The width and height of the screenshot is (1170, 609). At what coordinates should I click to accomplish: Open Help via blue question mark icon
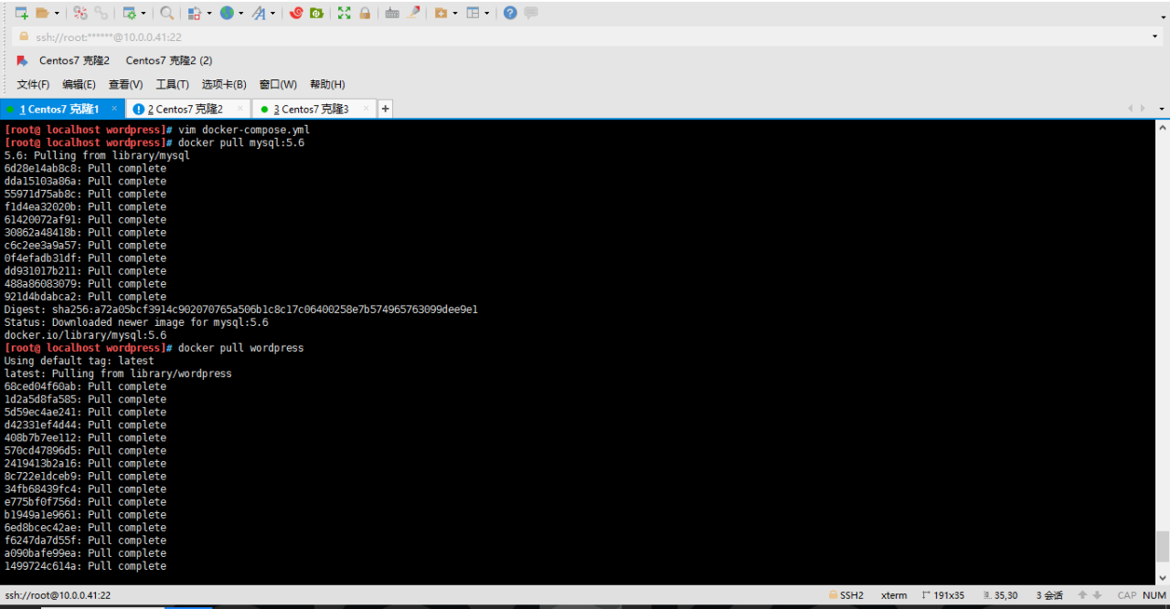click(x=510, y=13)
